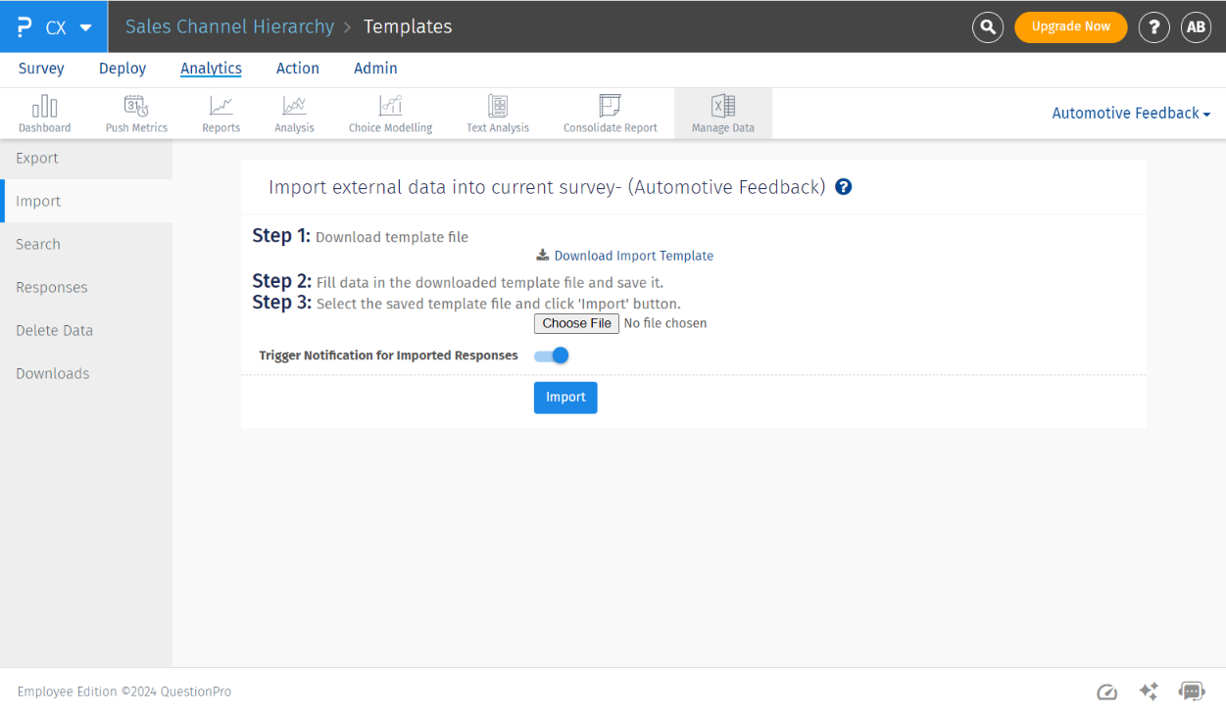Screen dimensions: 1226x713
Task: Click the Upgrade Now button
Action: click(1070, 26)
